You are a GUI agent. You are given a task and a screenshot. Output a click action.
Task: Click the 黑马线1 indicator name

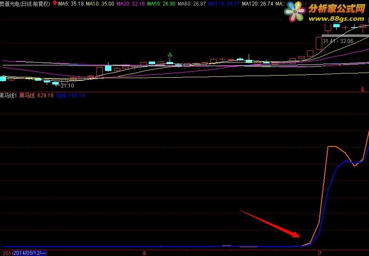8,96
